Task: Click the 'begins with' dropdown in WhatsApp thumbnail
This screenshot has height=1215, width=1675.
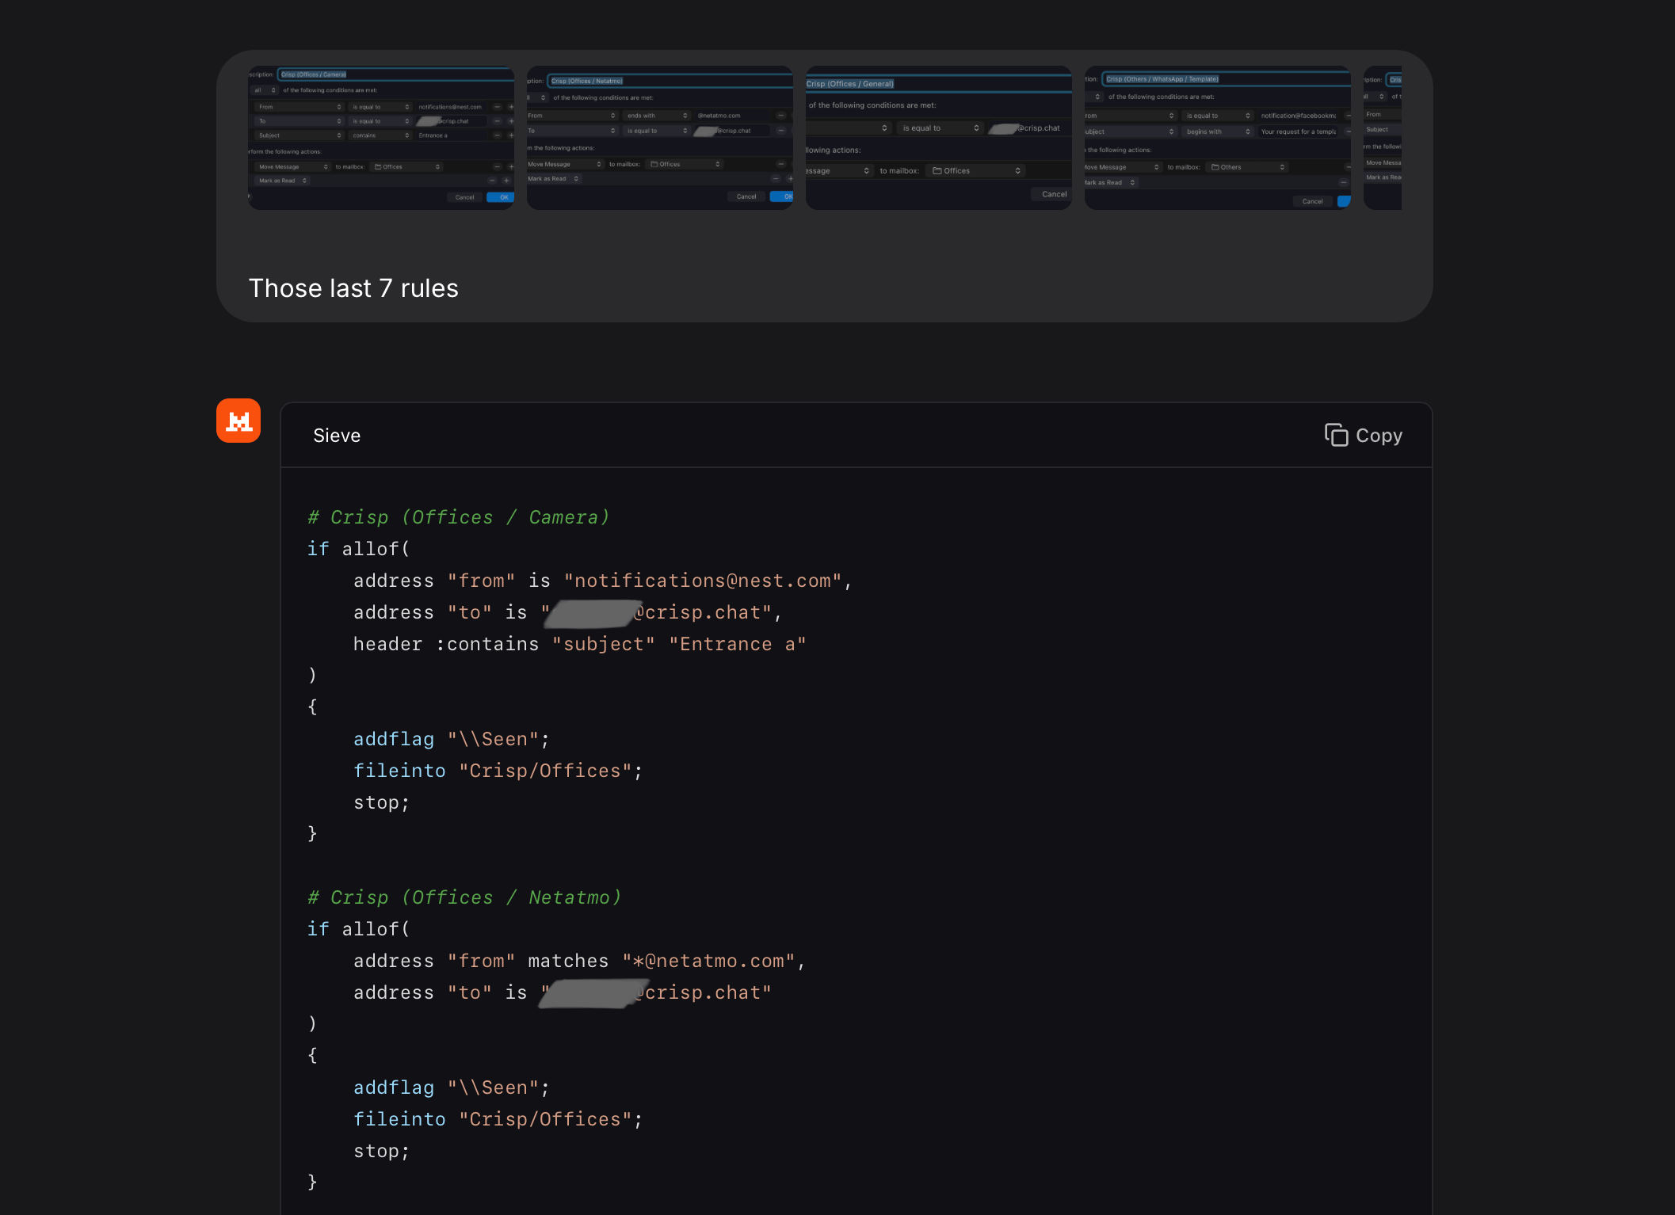Action: coord(1218,131)
